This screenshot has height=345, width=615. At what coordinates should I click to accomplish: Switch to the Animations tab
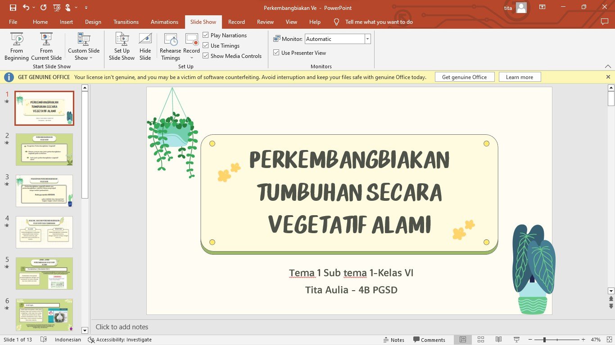click(x=164, y=22)
